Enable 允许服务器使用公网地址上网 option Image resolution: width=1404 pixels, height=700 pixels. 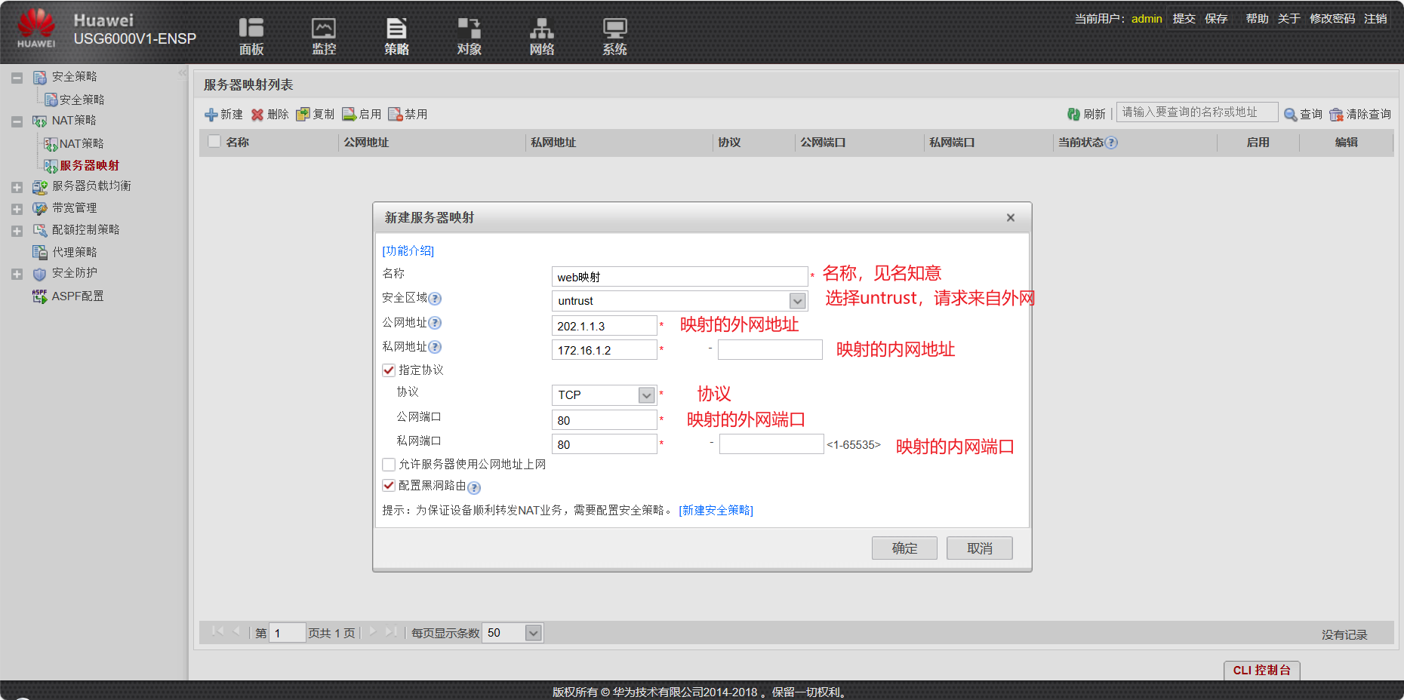389,464
